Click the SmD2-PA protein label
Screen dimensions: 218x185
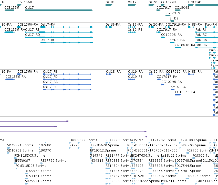[x=178, y=87]
